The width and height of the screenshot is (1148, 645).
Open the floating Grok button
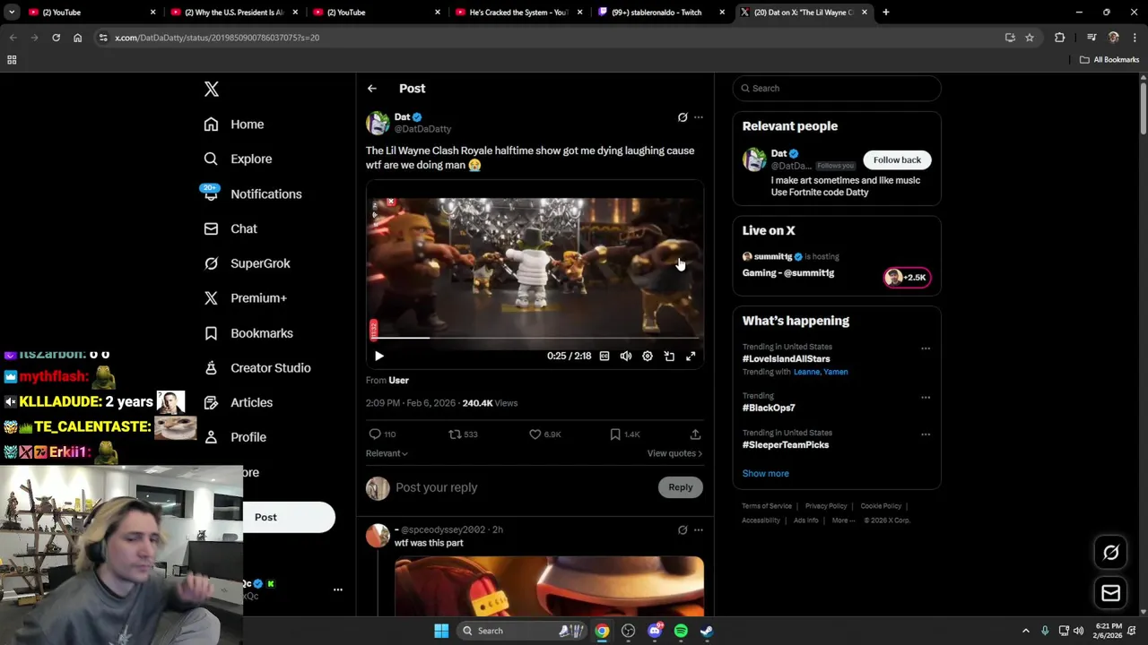pos(1110,553)
